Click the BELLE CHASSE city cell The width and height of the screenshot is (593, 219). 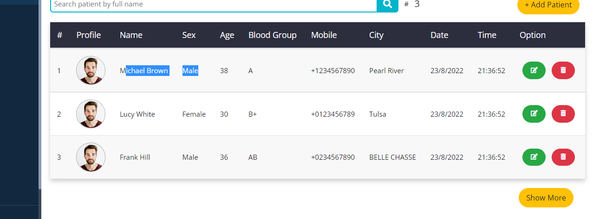pyautogui.click(x=392, y=157)
